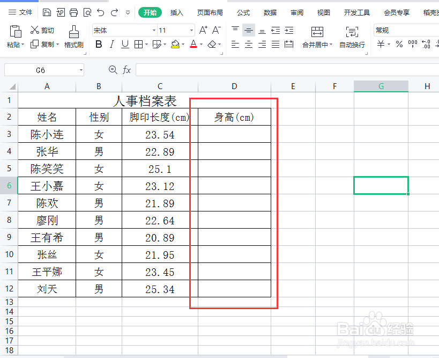Image resolution: width=439 pixels, height=358 pixels.
Task: Apply percent style format
Action: click(x=399, y=44)
